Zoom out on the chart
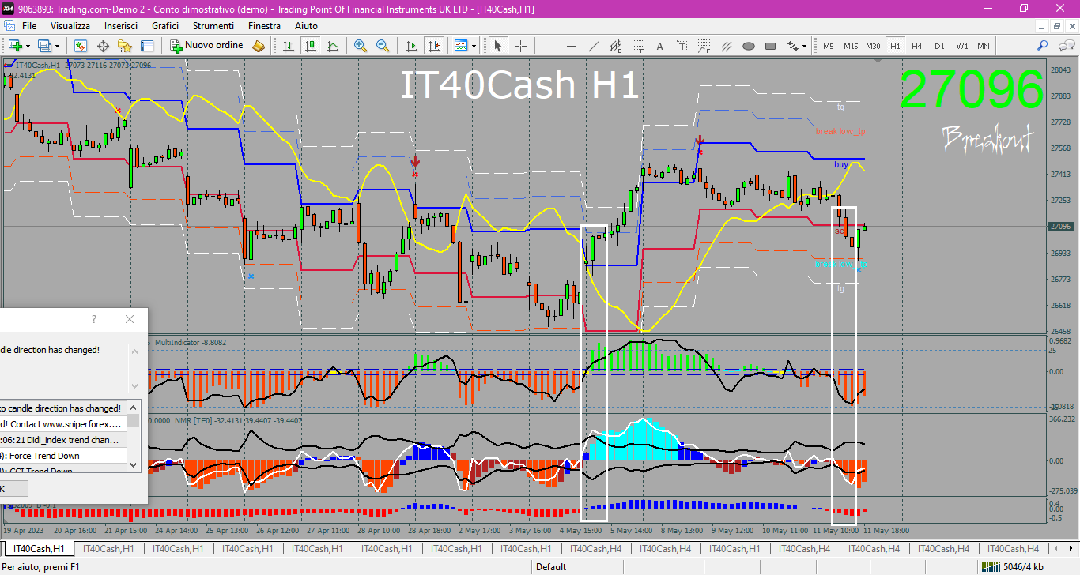 click(x=383, y=46)
